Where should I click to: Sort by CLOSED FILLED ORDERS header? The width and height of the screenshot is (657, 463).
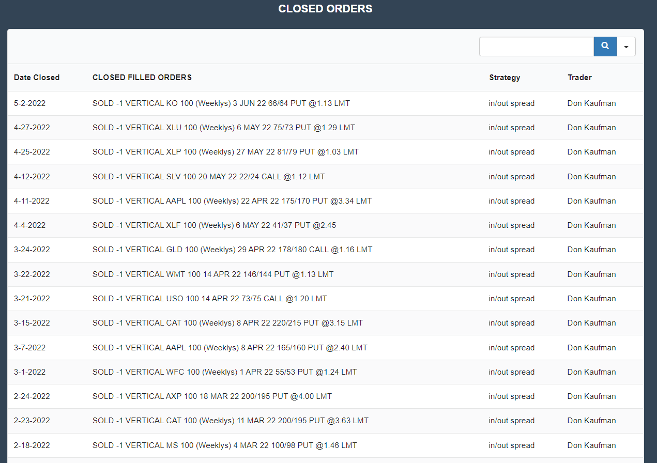coord(142,78)
